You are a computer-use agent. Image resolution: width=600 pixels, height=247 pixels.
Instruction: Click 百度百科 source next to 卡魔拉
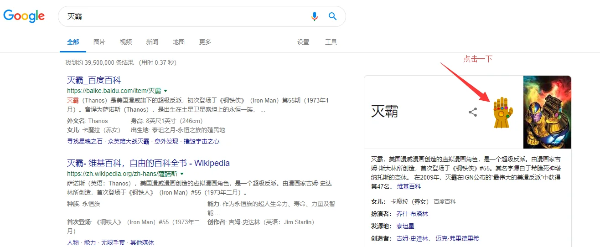pos(445,201)
